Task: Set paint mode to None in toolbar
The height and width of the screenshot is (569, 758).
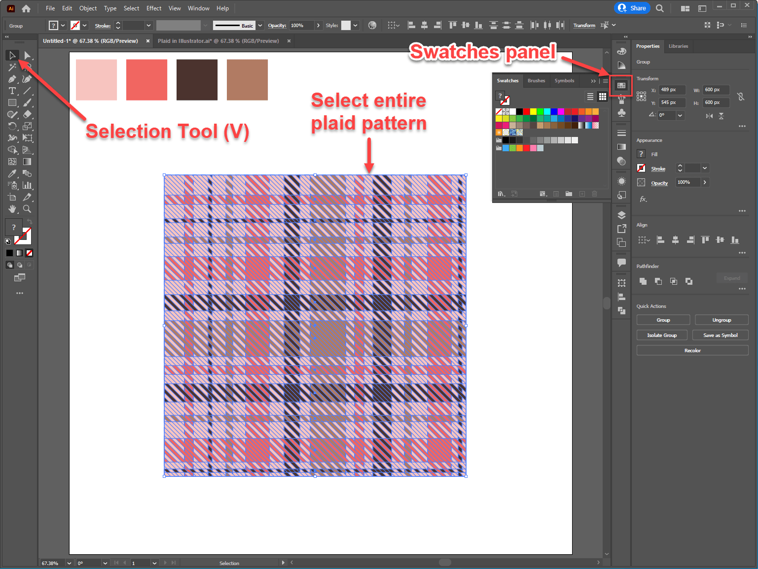Action: (x=30, y=253)
